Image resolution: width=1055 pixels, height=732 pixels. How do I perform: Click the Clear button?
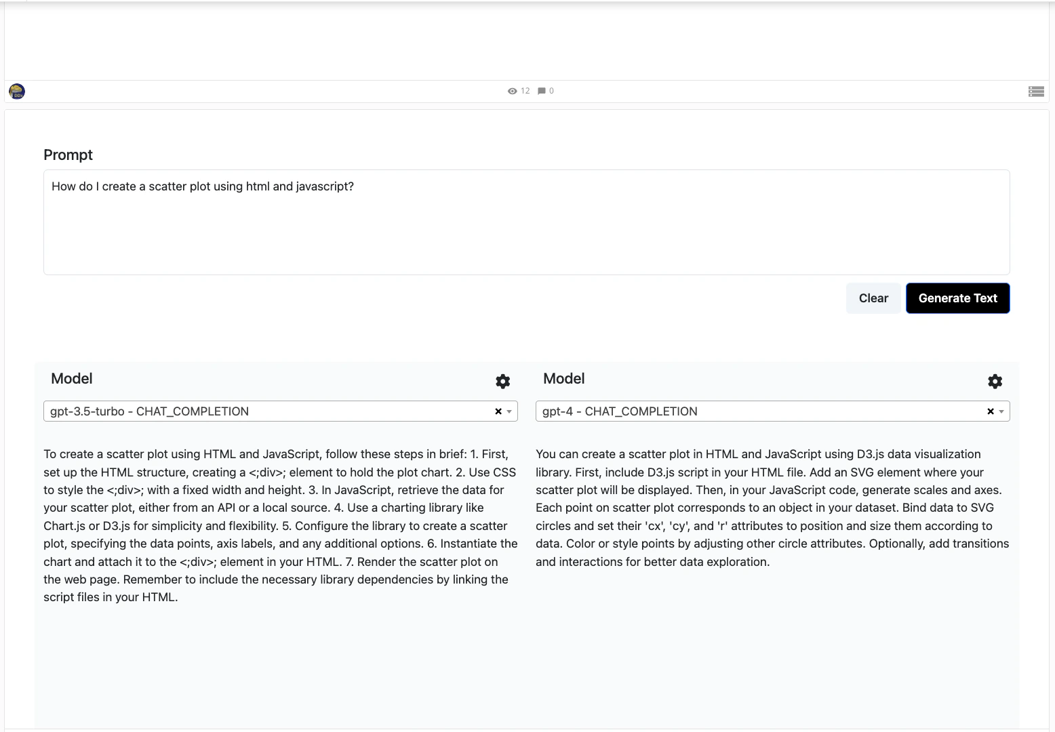(873, 298)
